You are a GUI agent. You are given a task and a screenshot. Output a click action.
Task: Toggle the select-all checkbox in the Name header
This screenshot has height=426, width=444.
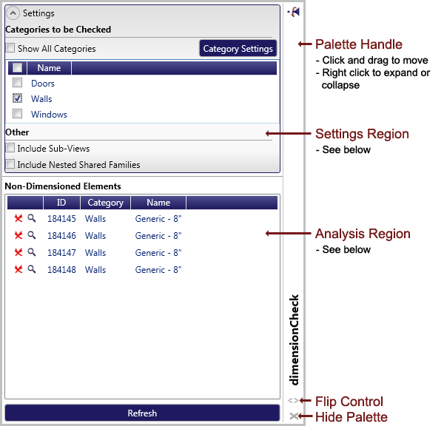[17, 68]
